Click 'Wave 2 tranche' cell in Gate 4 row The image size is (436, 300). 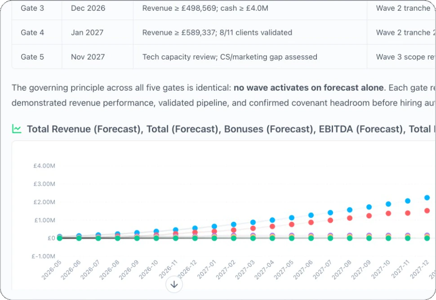click(x=401, y=32)
